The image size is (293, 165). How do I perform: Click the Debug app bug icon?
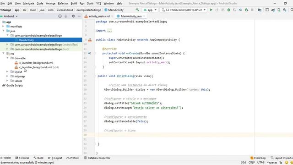[x=228, y=10]
